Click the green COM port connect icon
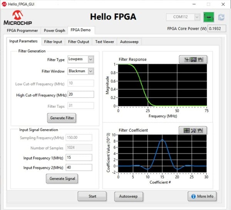Screen dimensions: 231x210 point(209,17)
